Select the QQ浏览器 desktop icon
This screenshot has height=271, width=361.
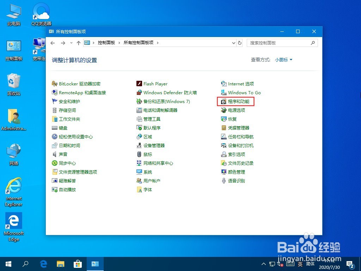[x=42, y=14]
